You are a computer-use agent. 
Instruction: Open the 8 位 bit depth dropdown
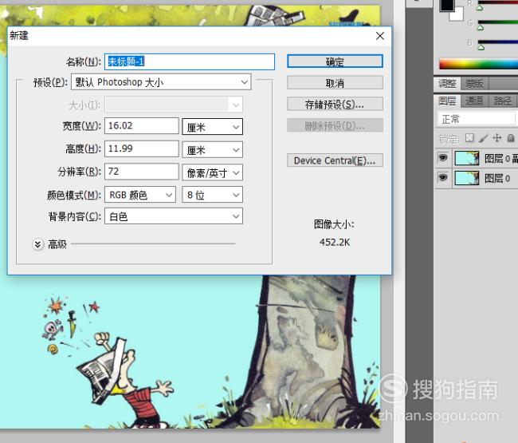[213, 195]
